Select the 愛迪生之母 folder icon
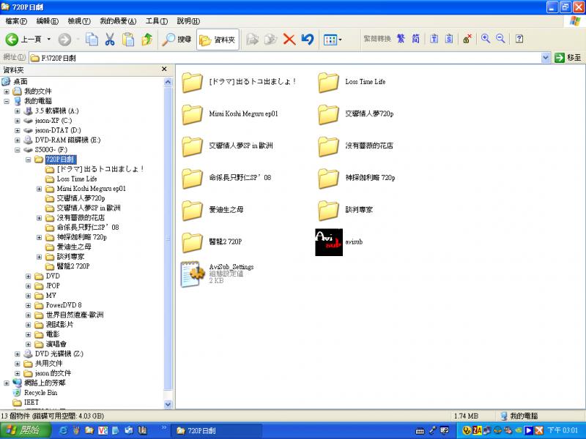The height and width of the screenshot is (439, 586). tap(192, 210)
